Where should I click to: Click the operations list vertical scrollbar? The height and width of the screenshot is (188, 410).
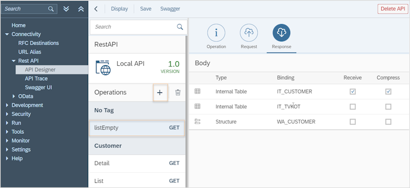(187, 111)
